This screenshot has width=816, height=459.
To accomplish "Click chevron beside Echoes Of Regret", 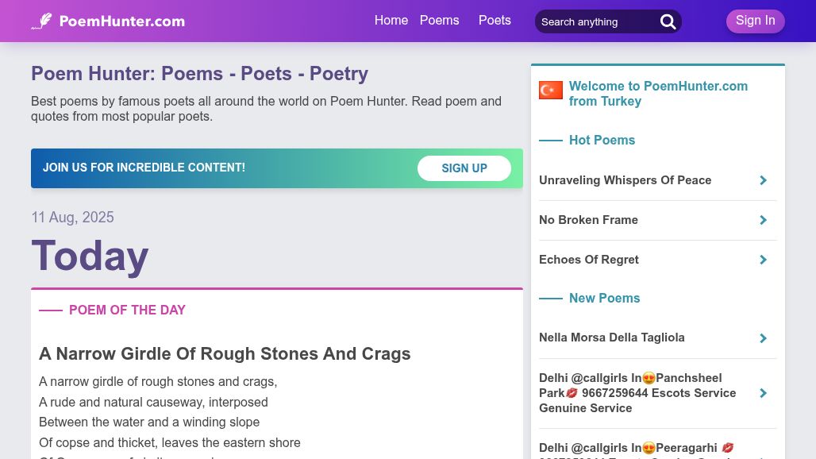I will (763, 260).
